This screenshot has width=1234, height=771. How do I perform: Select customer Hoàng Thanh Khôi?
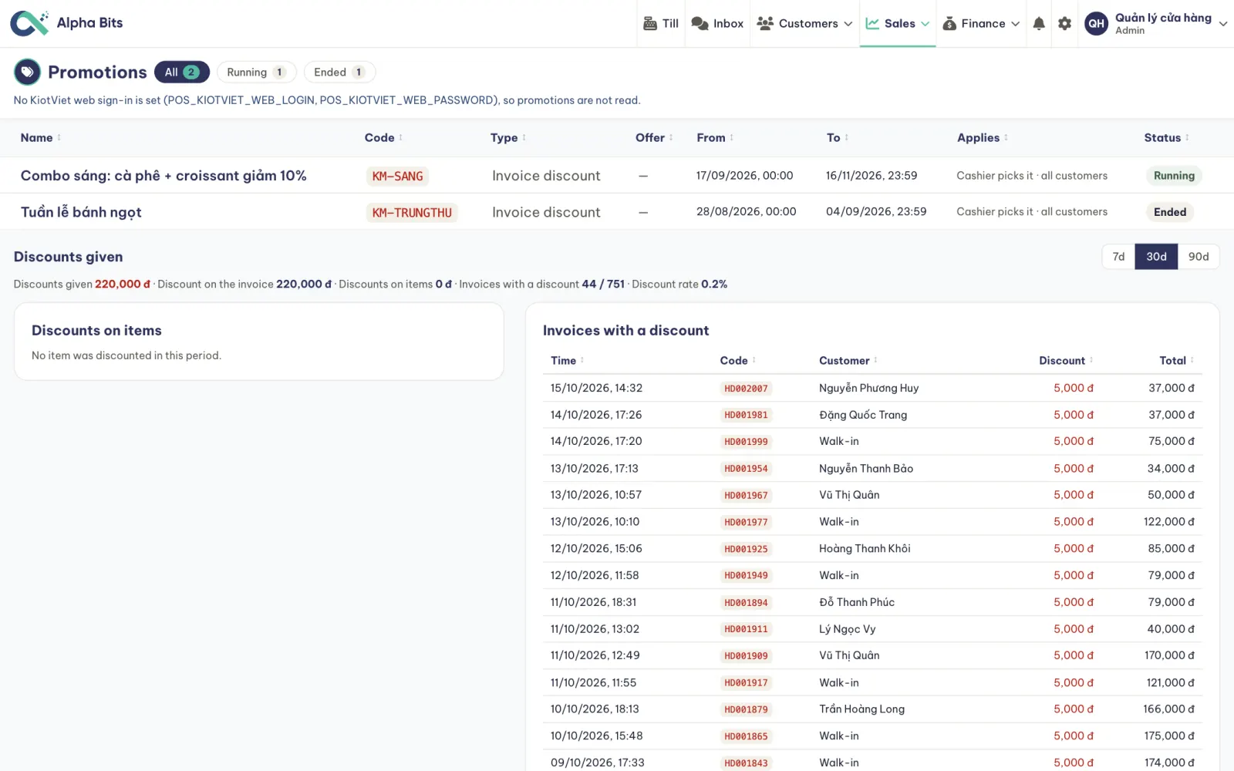[x=865, y=548]
